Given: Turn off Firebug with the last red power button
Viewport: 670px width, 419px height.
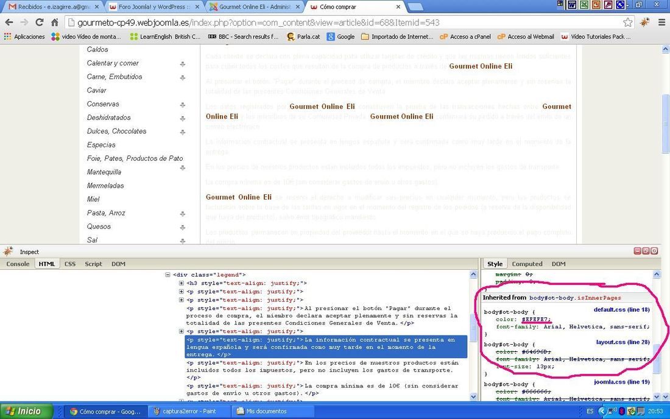Looking at the screenshot, I should (654, 251).
